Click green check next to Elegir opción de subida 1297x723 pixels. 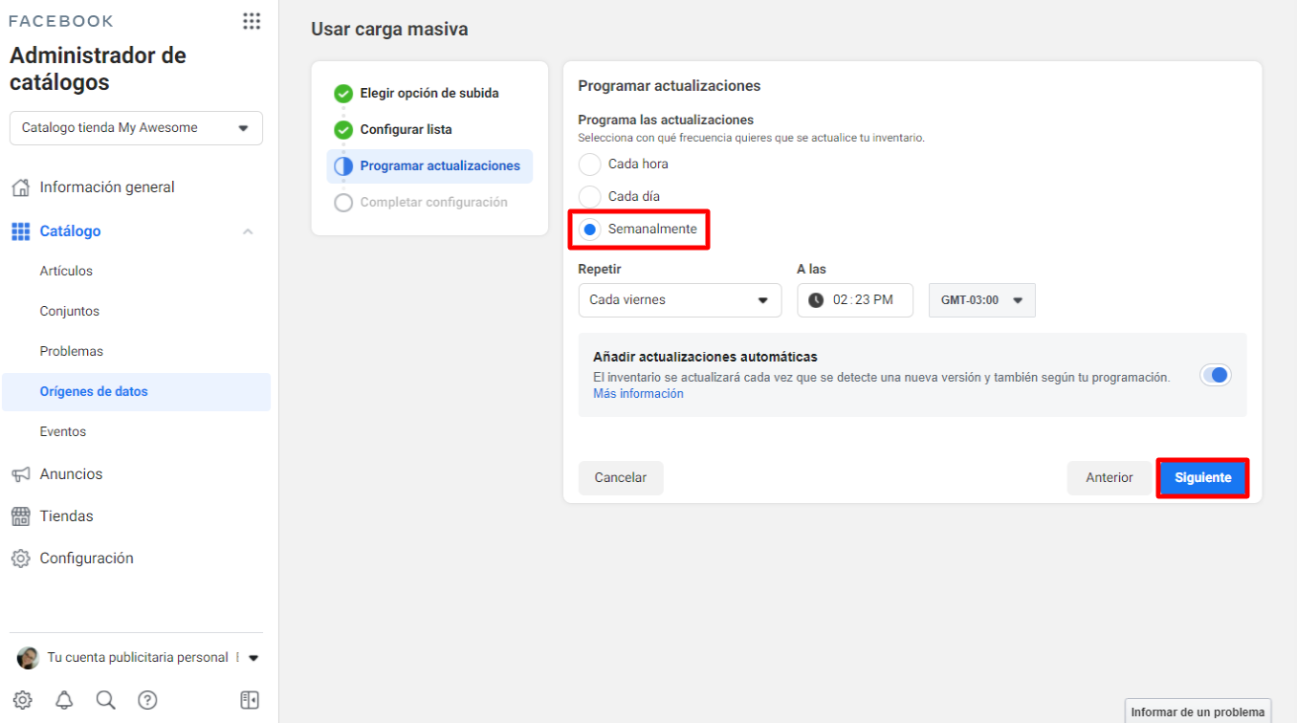(343, 94)
